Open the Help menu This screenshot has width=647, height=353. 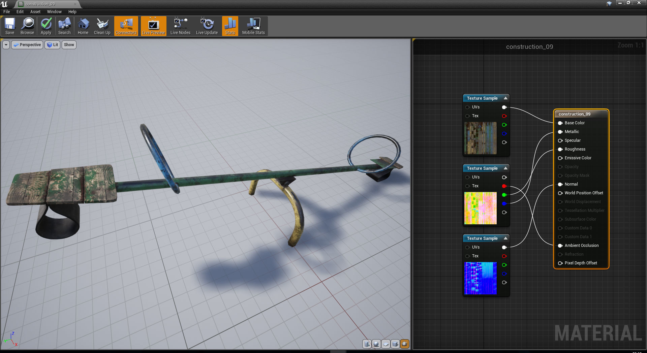(x=72, y=12)
